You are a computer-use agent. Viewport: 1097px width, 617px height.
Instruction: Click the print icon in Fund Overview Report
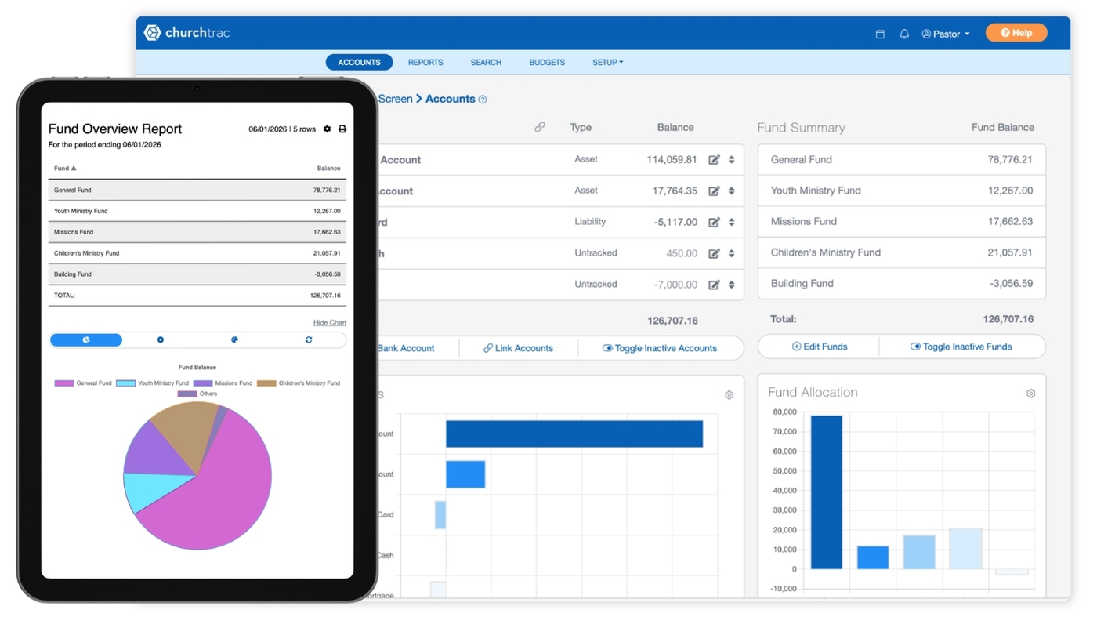pyautogui.click(x=342, y=129)
